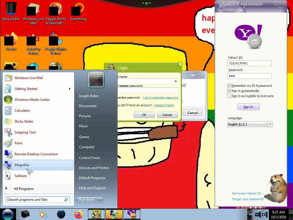Image resolution: width=293 pixels, height=220 pixels.
Task: Click the Solitaire cards icon
Action: click(x=8, y=176)
